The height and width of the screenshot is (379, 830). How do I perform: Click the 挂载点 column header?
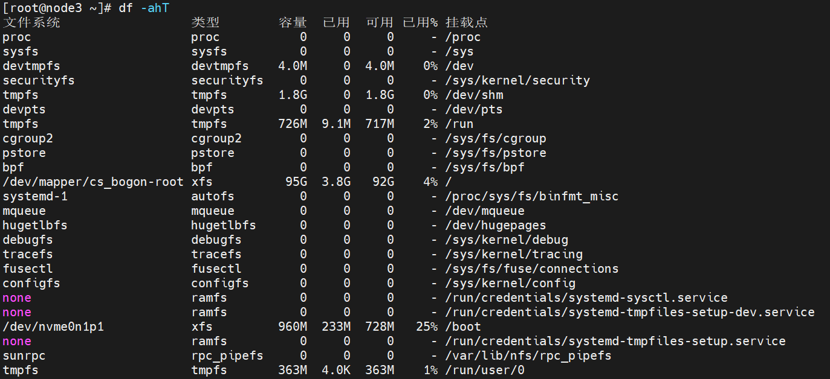(467, 23)
